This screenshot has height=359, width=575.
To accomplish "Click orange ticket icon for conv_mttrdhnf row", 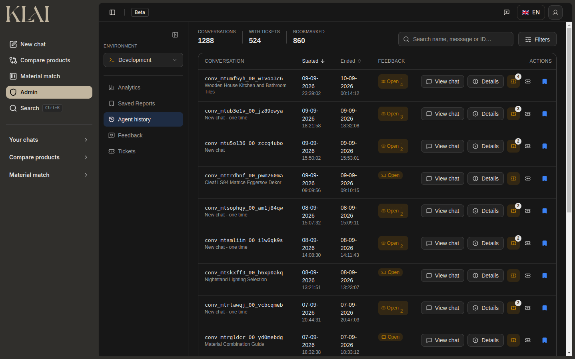I will click(513, 179).
